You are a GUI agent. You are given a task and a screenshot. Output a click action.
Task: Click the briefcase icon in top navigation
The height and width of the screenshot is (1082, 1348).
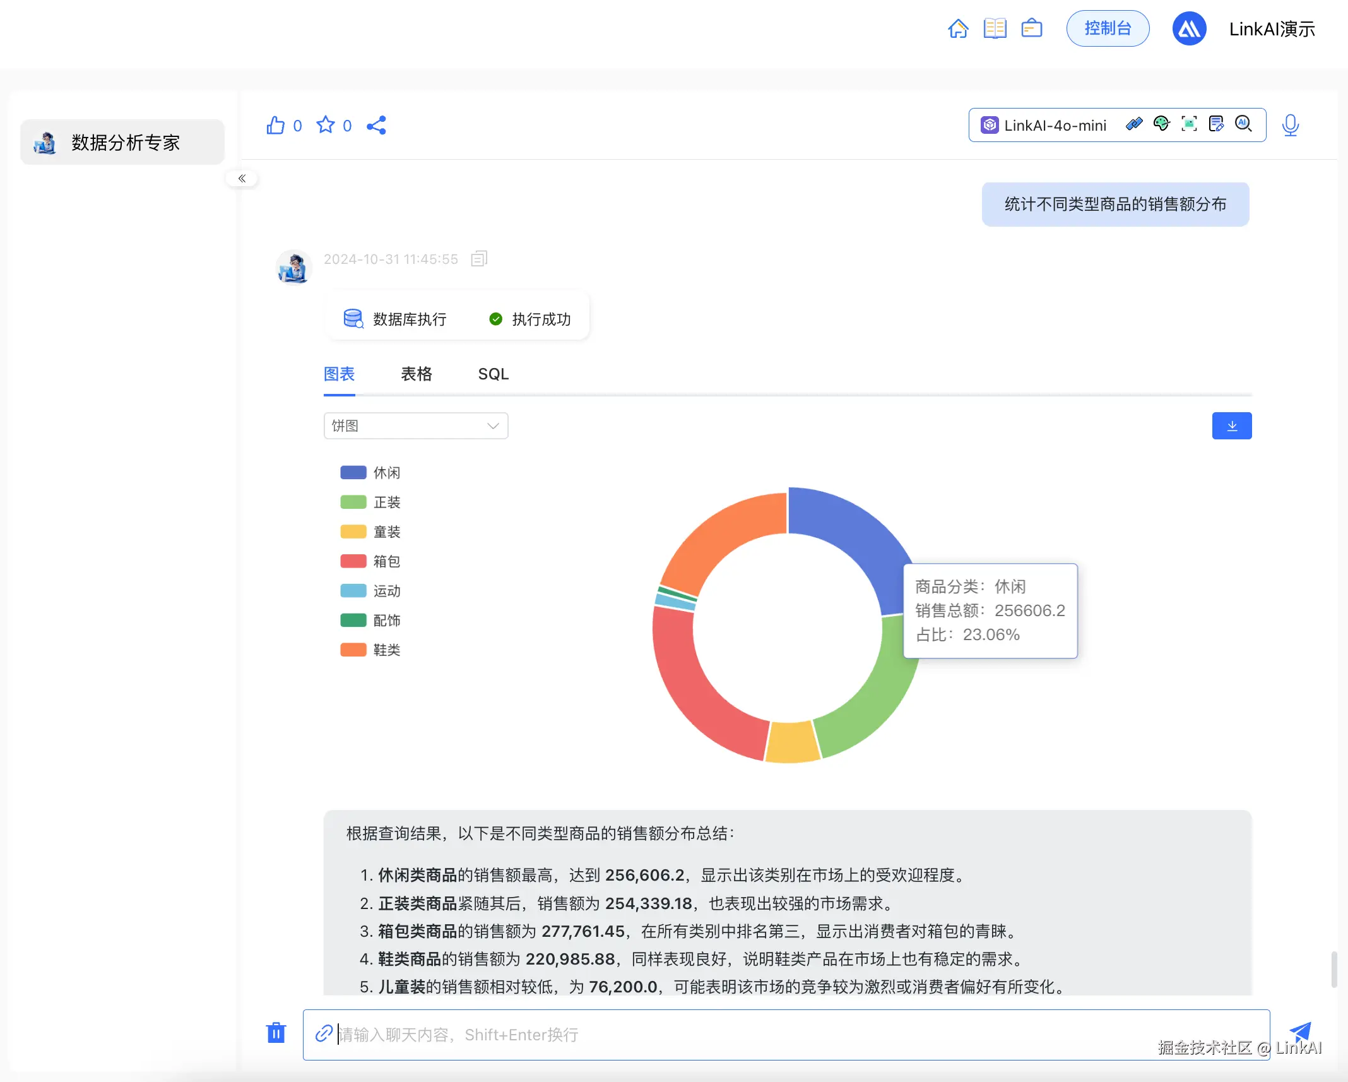(1031, 28)
